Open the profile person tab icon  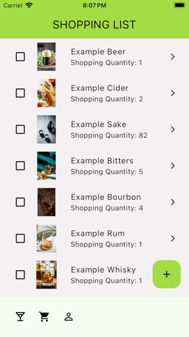68,317
